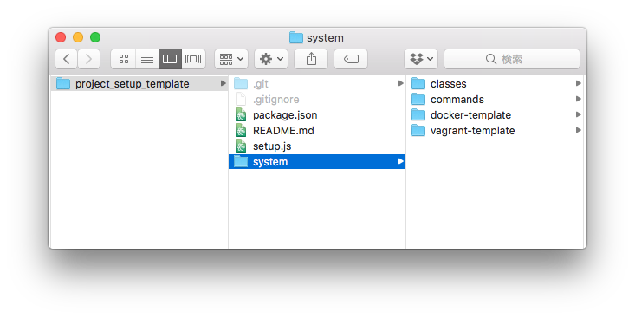Expand the commands folder arrow
635x318 pixels.
pos(579,99)
